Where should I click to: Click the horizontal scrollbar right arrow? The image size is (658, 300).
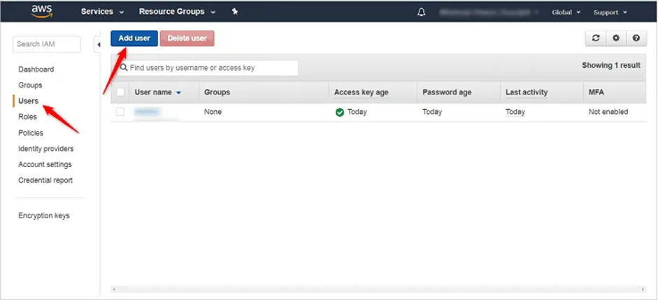pos(643,289)
